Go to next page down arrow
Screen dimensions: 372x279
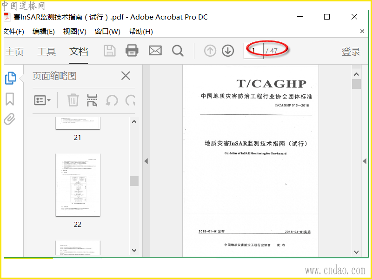tap(228, 51)
